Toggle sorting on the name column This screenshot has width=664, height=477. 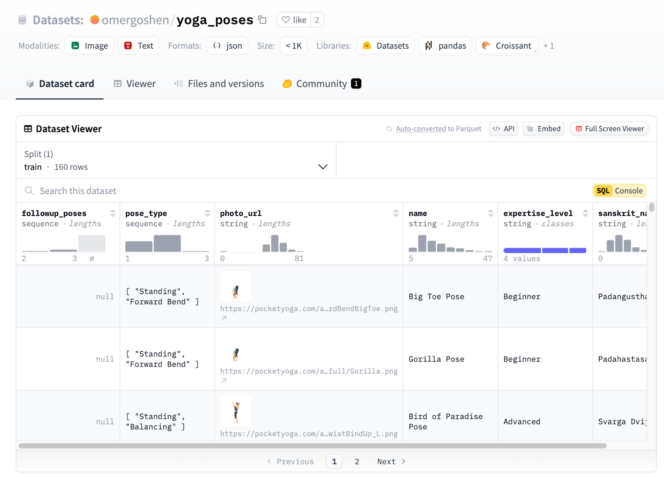pyautogui.click(x=491, y=213)
